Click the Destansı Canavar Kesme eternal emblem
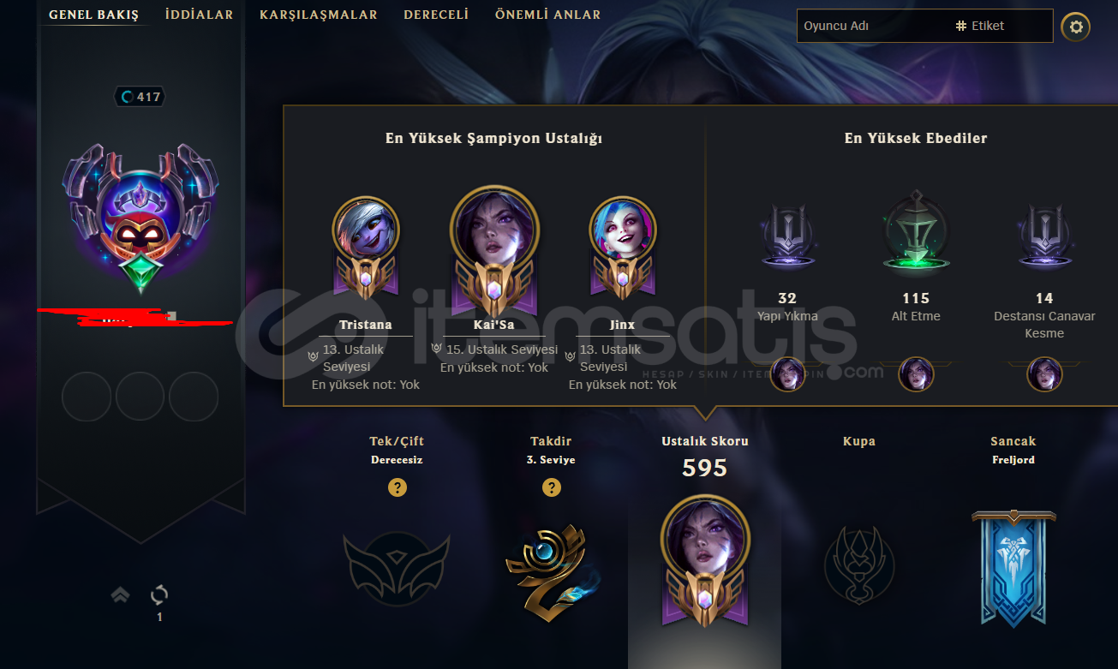Image resolution: width=1118 pixels, height=669 pixels. (x=1044, y=236)
